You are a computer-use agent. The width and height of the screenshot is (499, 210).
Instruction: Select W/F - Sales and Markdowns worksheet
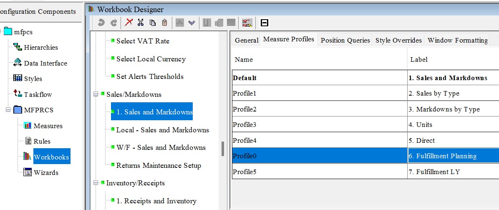(161, 147)
